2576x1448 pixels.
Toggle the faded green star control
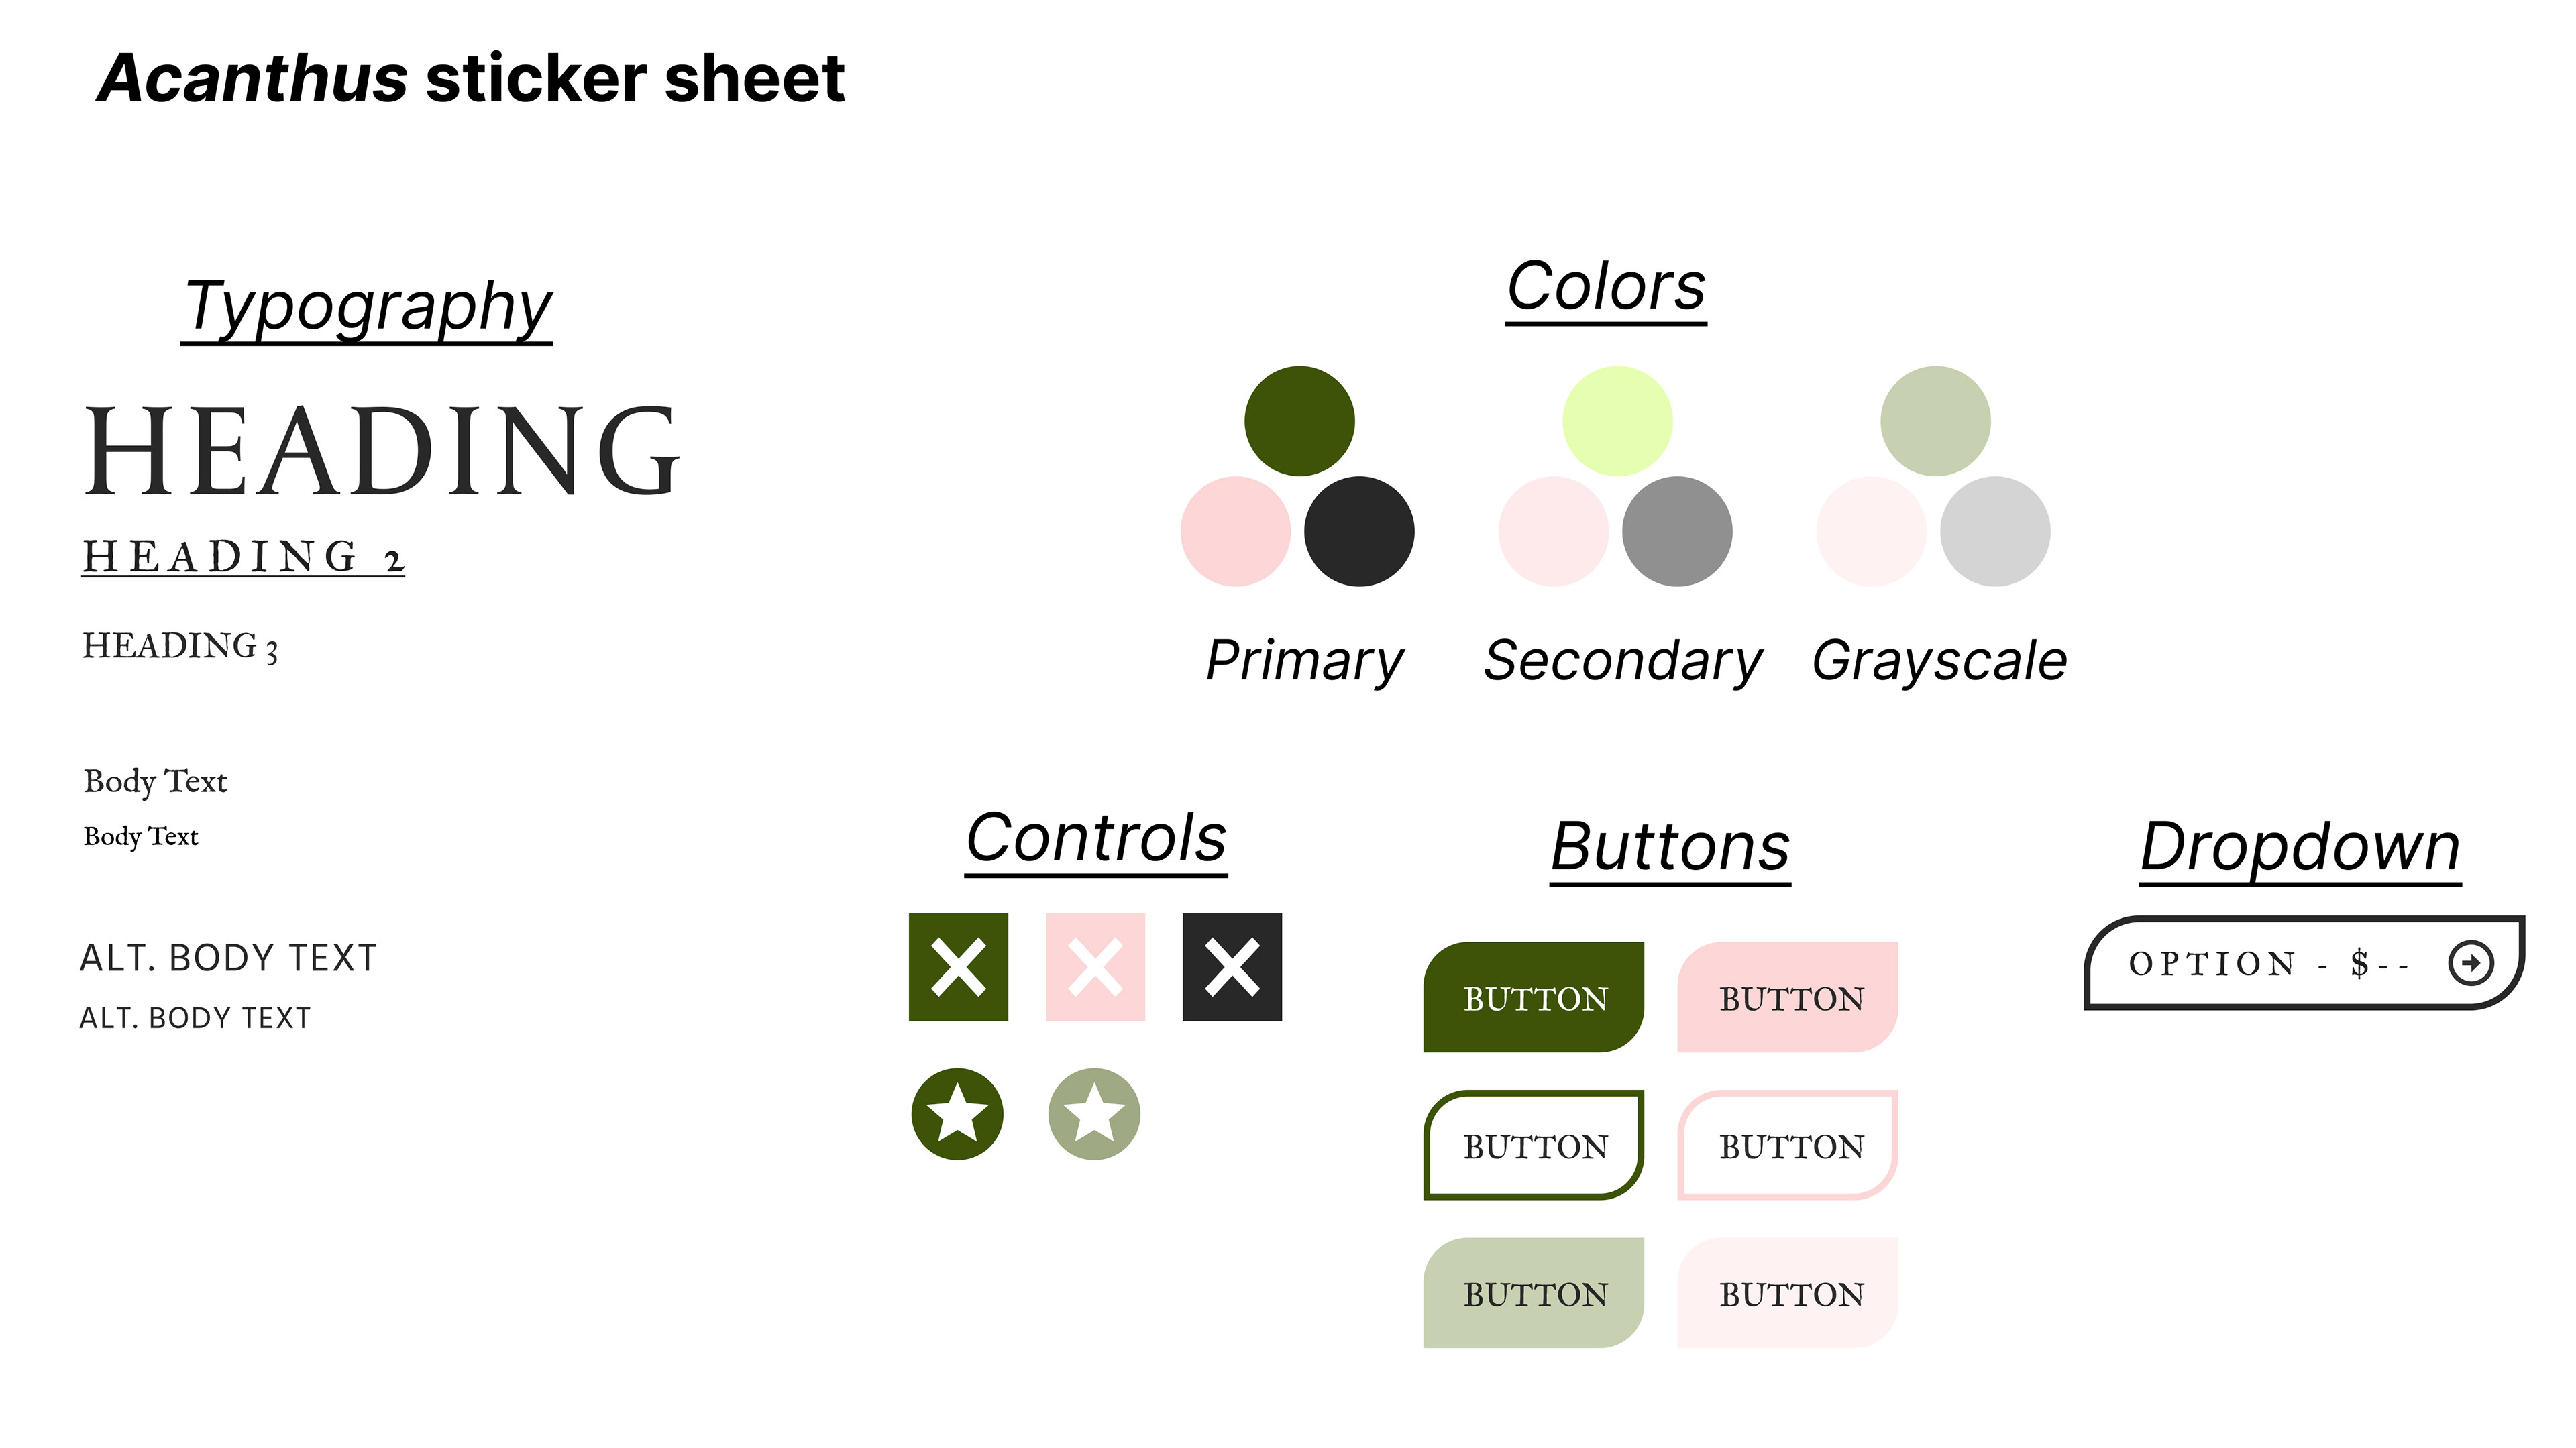click(x=1094, y=1114)
